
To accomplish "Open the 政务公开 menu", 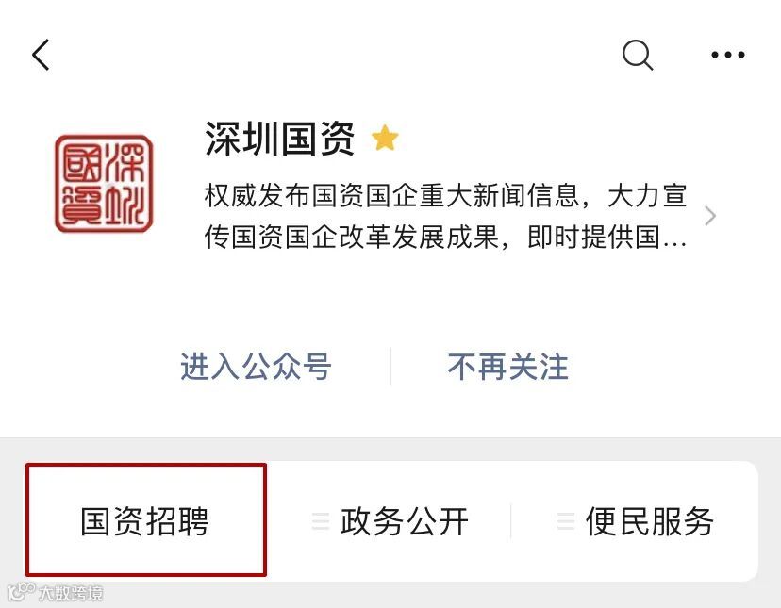I will 405,521.
